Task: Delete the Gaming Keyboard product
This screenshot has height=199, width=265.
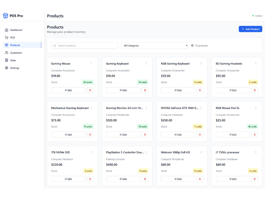Action: pos(145,90)
